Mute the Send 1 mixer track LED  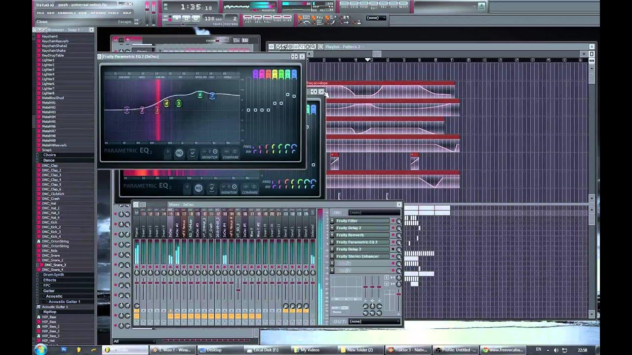pyautogui.click(x=285, y=267)
